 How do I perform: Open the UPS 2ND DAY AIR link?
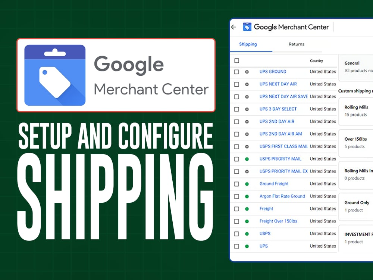click(x=277, y=121)
